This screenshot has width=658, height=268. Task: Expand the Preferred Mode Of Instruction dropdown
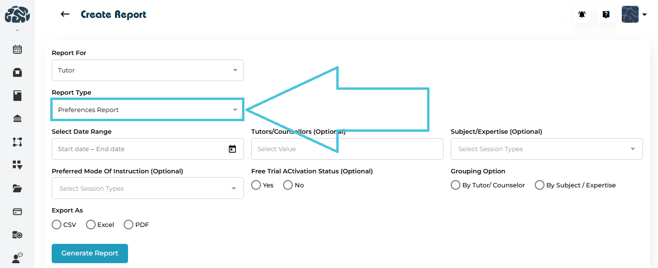(x=147, y=189)
